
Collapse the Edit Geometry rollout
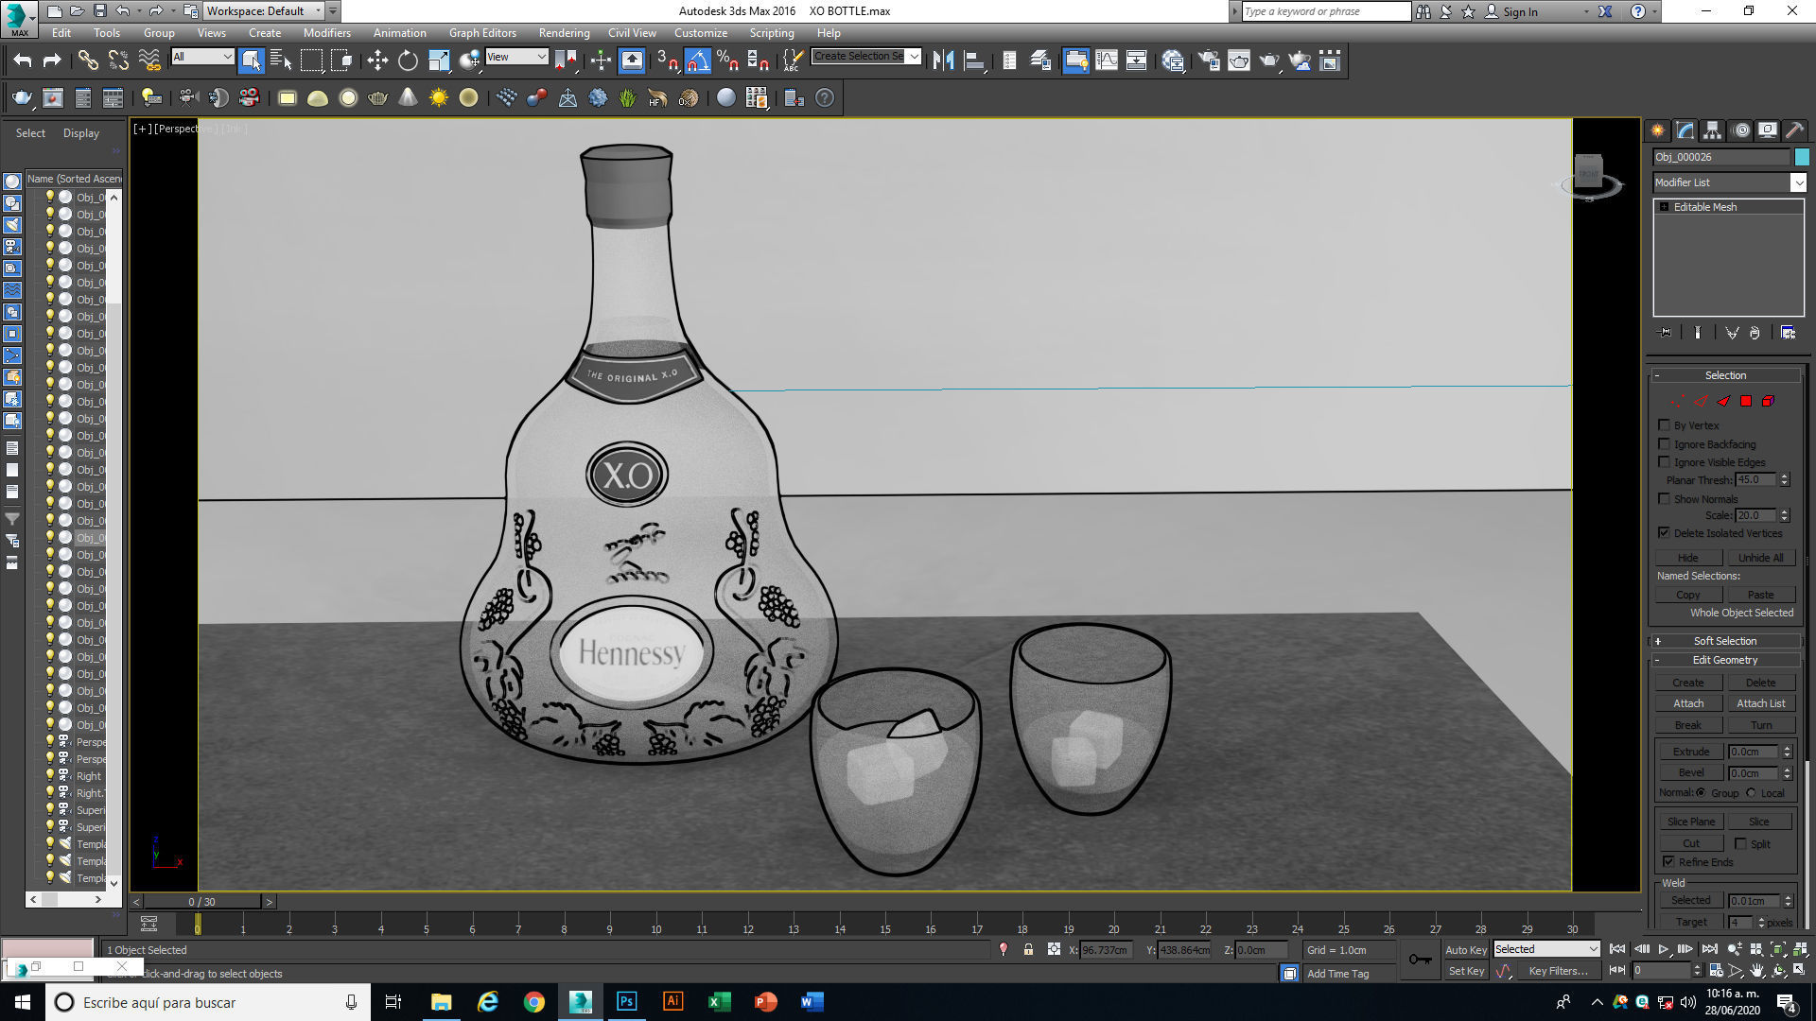(1724, 660)
